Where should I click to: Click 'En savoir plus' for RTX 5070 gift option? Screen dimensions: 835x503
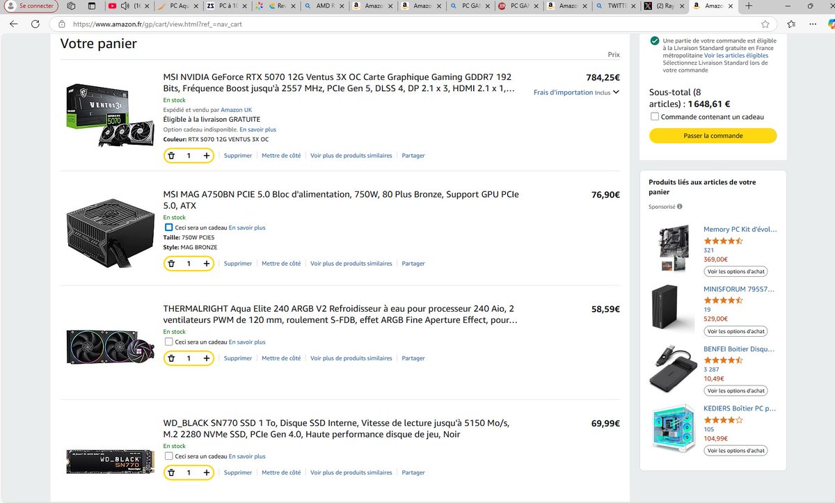257,129
